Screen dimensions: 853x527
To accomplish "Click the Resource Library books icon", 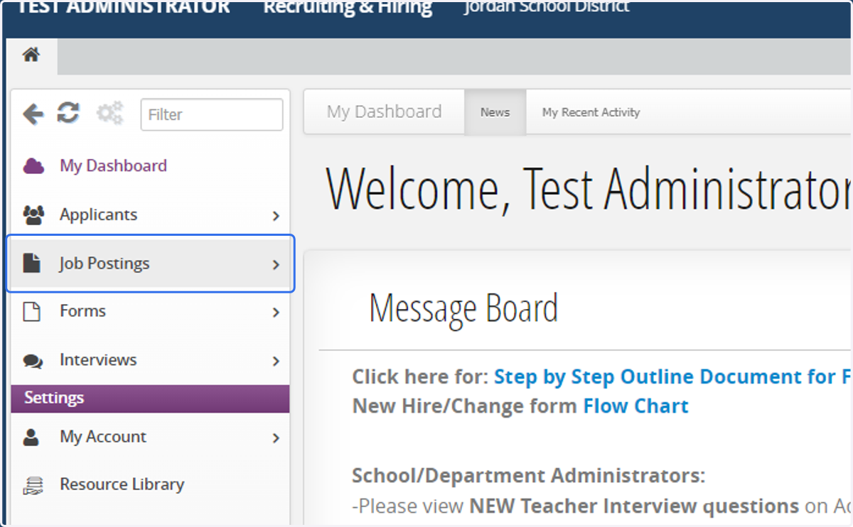I will [x=33, y=485].
